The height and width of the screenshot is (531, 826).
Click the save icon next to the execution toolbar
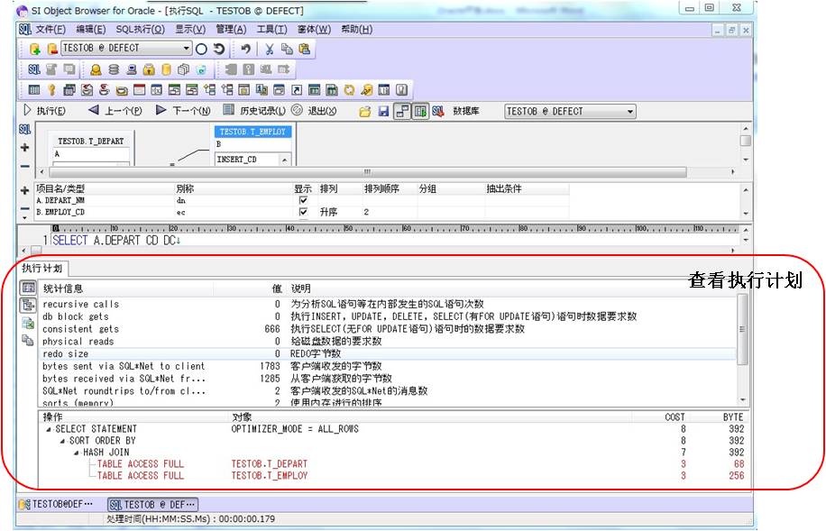[382, 110]
